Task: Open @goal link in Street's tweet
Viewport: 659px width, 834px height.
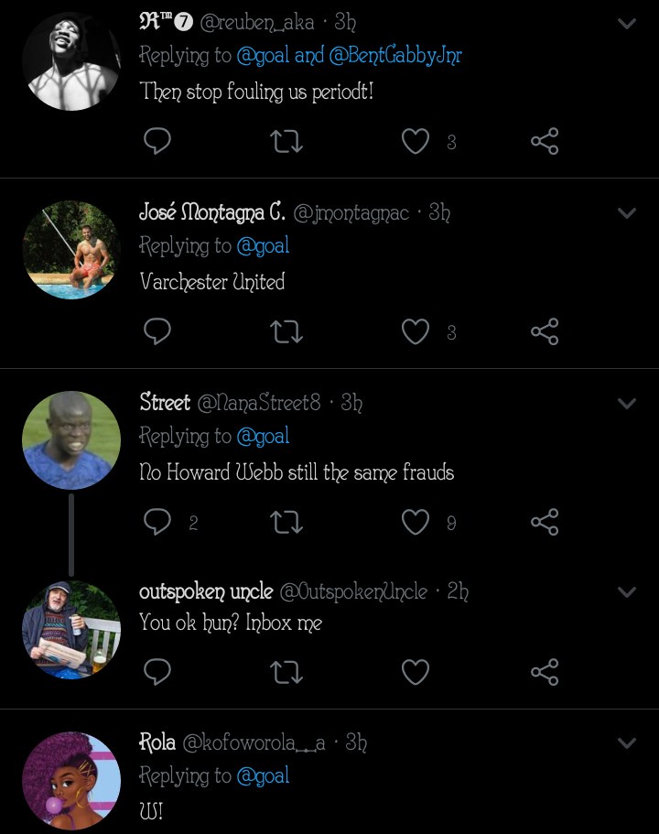Action: pyautogui.click(x=263, y=437)
